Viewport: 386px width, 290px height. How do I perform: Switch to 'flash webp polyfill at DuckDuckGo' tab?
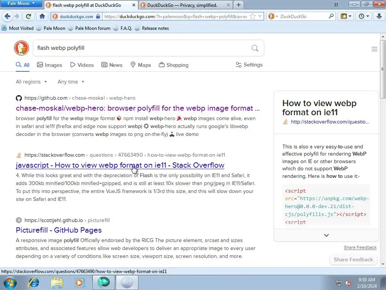(x=87, y=5)
